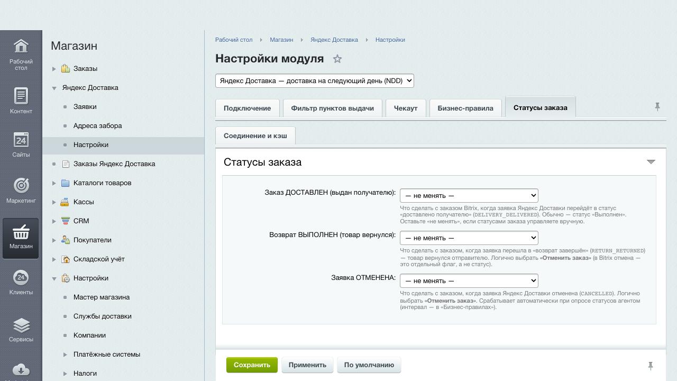Switch to Соединение и кэш tab

(255, 136)
